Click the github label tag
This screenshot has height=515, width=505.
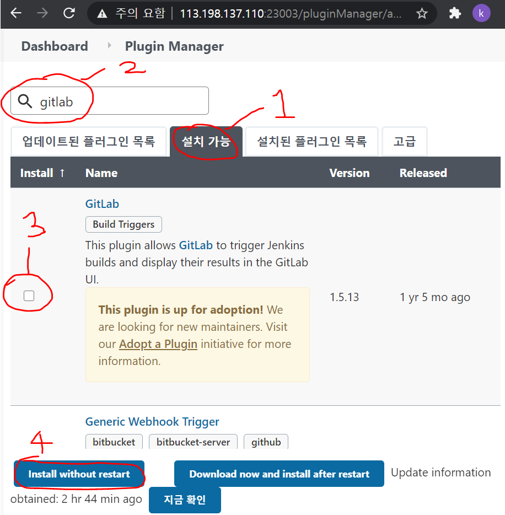tap(266, 442)
